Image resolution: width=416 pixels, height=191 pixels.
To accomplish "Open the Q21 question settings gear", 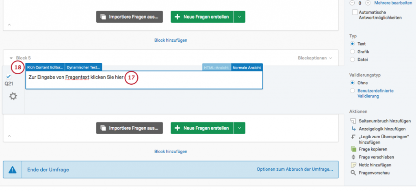I will 13,97.
